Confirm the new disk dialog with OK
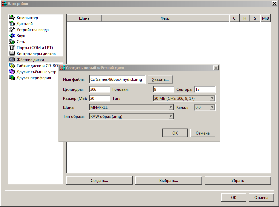 pyautogui.click(x=175, y=133)
